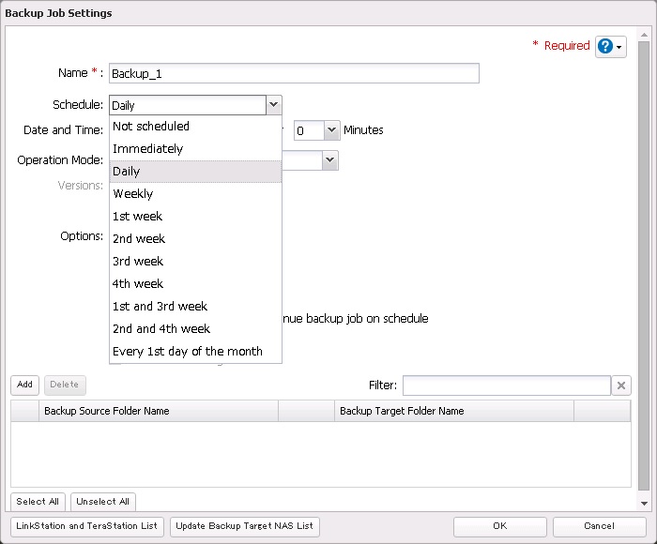This screenshot has width=657, height=544.
Task: Click the Add button
Action: click(x=24, y=385)
